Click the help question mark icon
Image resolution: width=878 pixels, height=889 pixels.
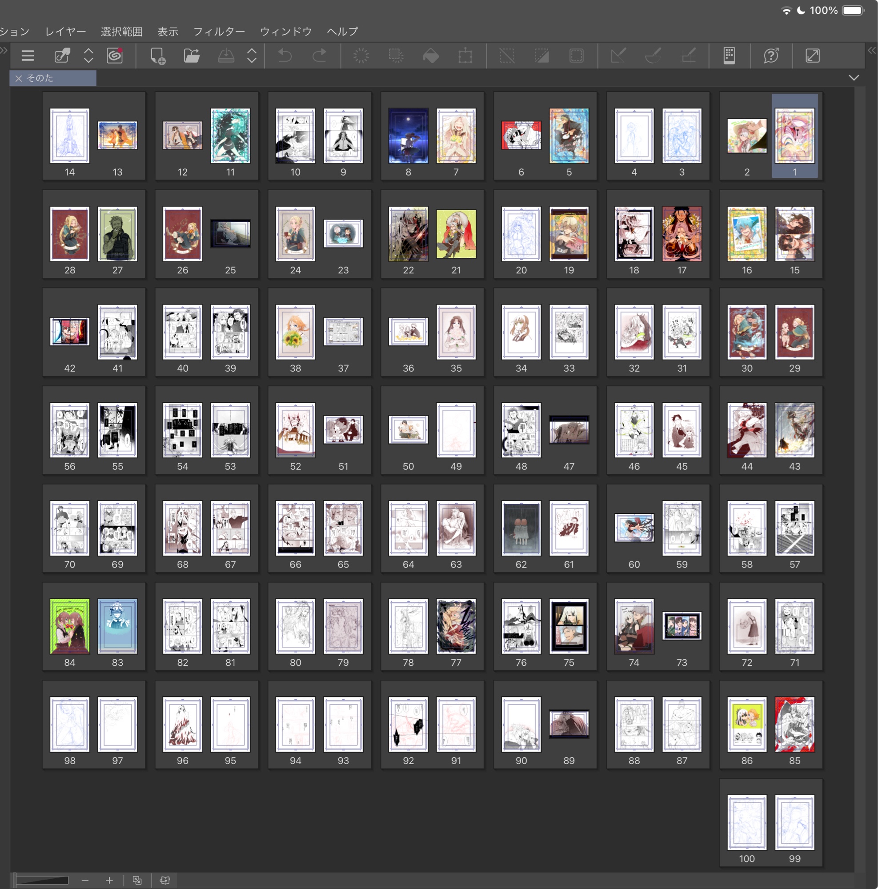771,56
